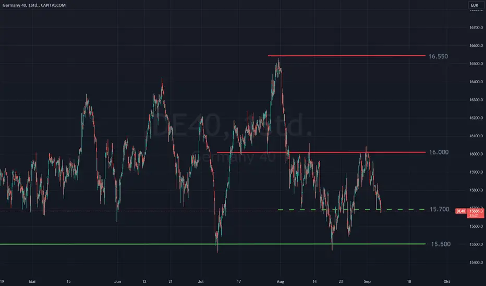Open the EUR currency selector
This screenshot has height=286, width=486.
pyautogui.click(x=475, y=5)
